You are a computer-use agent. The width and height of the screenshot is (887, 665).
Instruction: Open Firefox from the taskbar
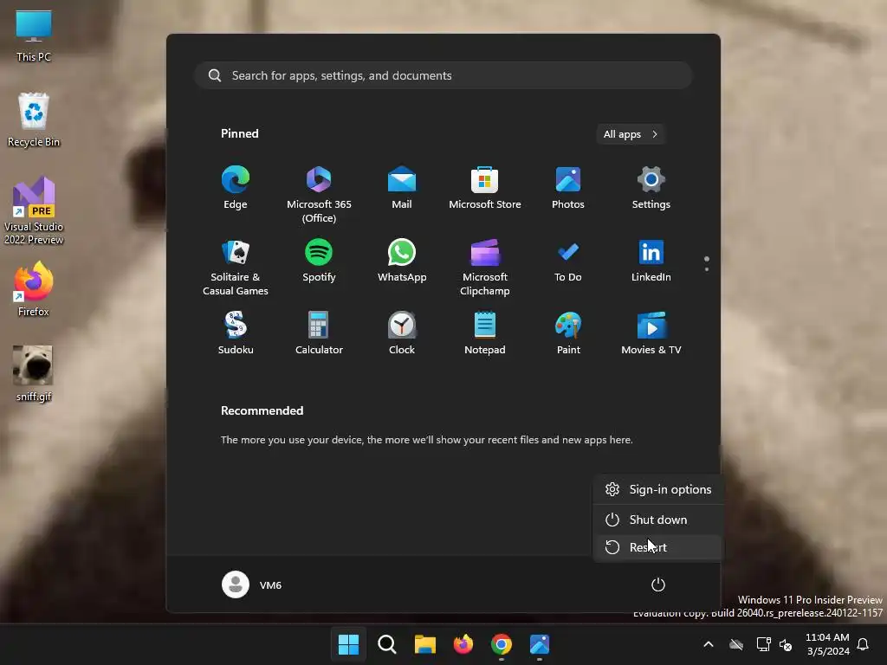pos(463,644)
